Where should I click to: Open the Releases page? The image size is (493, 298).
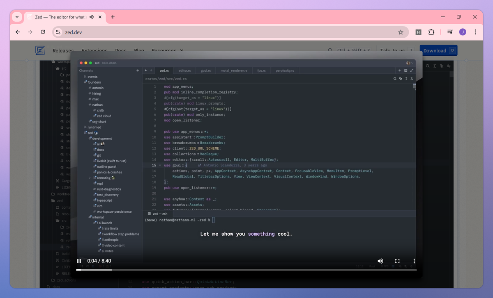63,51
